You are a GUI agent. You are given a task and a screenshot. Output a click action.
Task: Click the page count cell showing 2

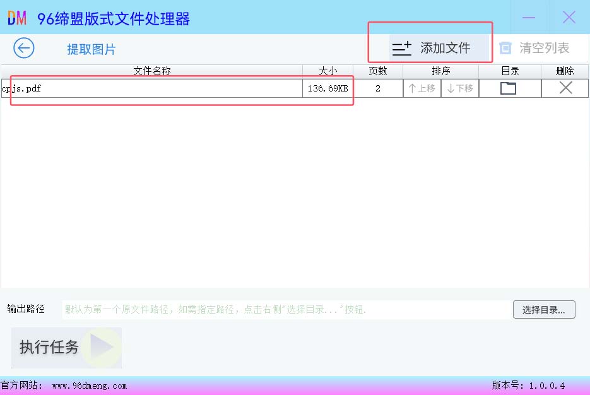[377, 88]
